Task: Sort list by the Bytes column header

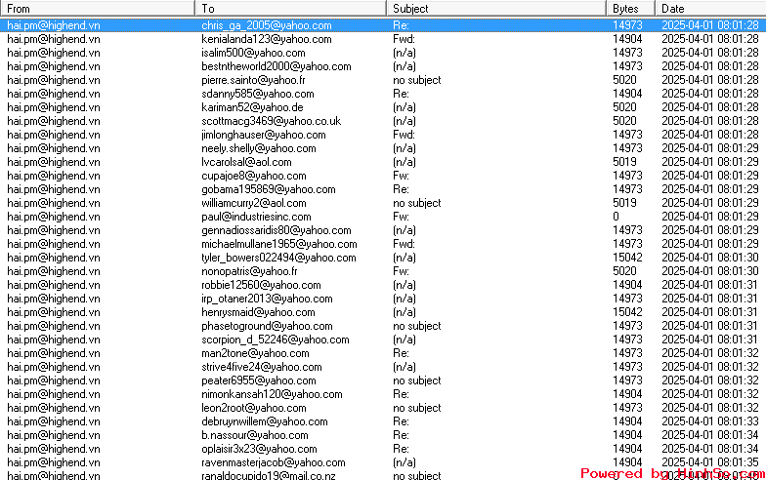Action: tap(631, 8)
